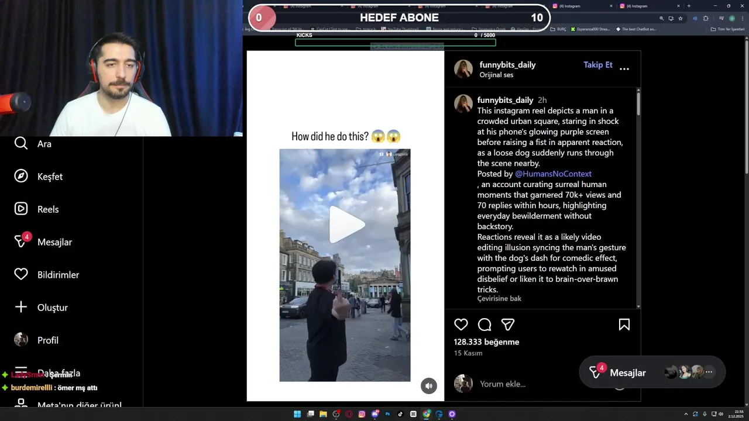Open the BURÇ bookmarks folder
This screenshot has width=749, height=421.
point(558,29)
